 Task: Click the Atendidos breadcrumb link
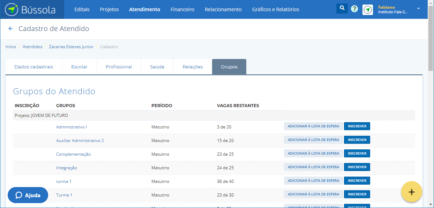pos(32,47)
